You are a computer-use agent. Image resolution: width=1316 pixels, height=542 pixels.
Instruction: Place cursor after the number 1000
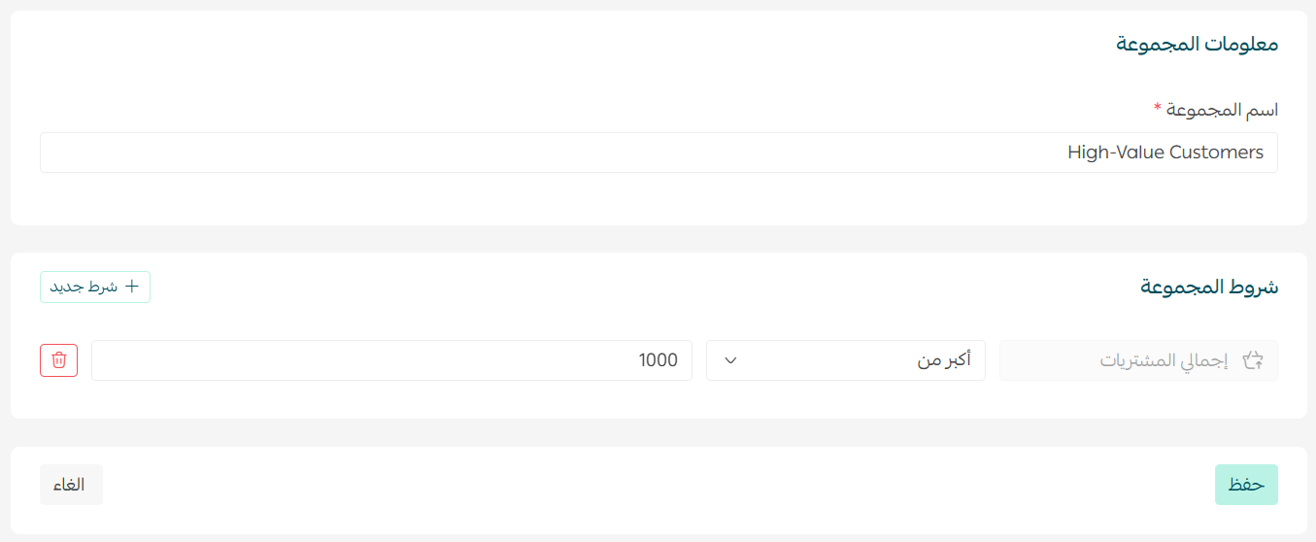pyautogui.click(x=679, y=360)
